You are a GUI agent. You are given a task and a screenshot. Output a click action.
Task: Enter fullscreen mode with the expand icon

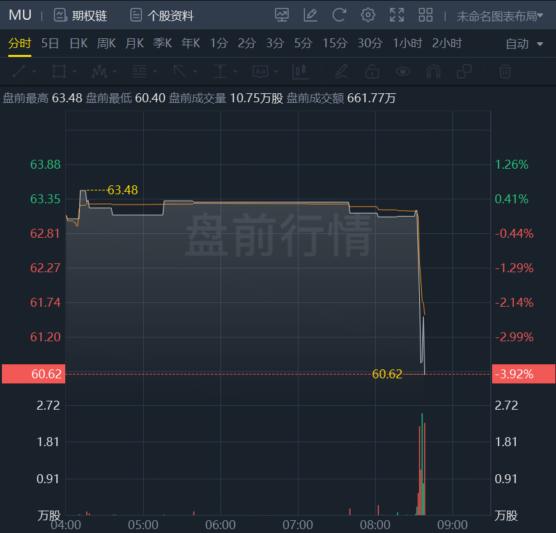(397, 15)
